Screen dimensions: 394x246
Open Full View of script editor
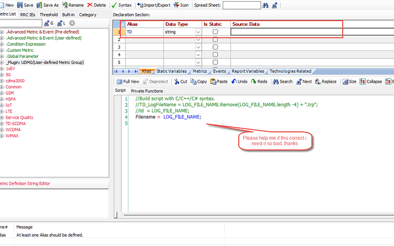click(128, 82)
